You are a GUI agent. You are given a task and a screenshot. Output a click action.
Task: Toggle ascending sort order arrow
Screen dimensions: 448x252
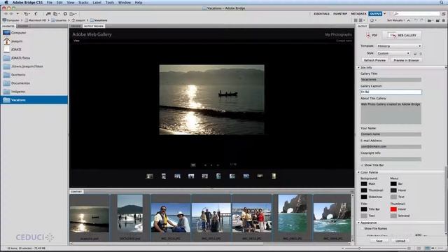point(409,20)
